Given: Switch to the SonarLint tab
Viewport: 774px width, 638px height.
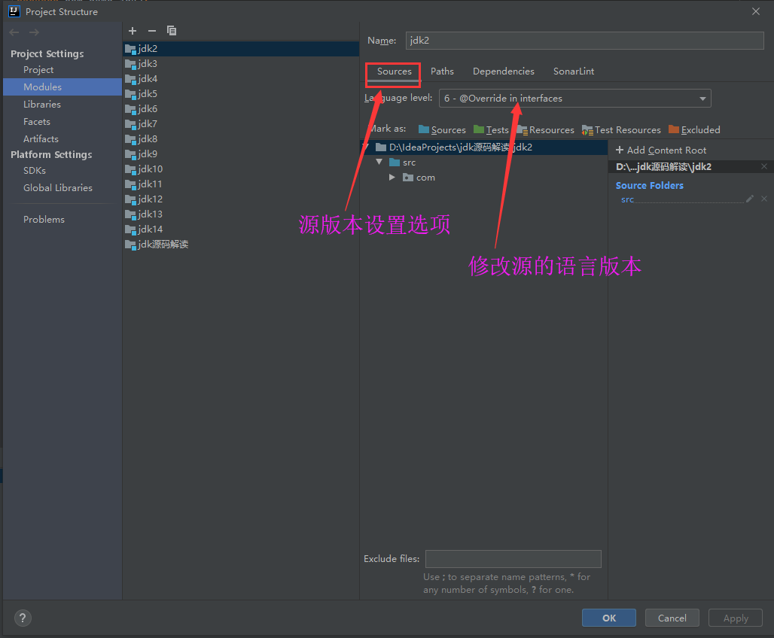Looking at the screenshot, I should (x=573, y=71).
